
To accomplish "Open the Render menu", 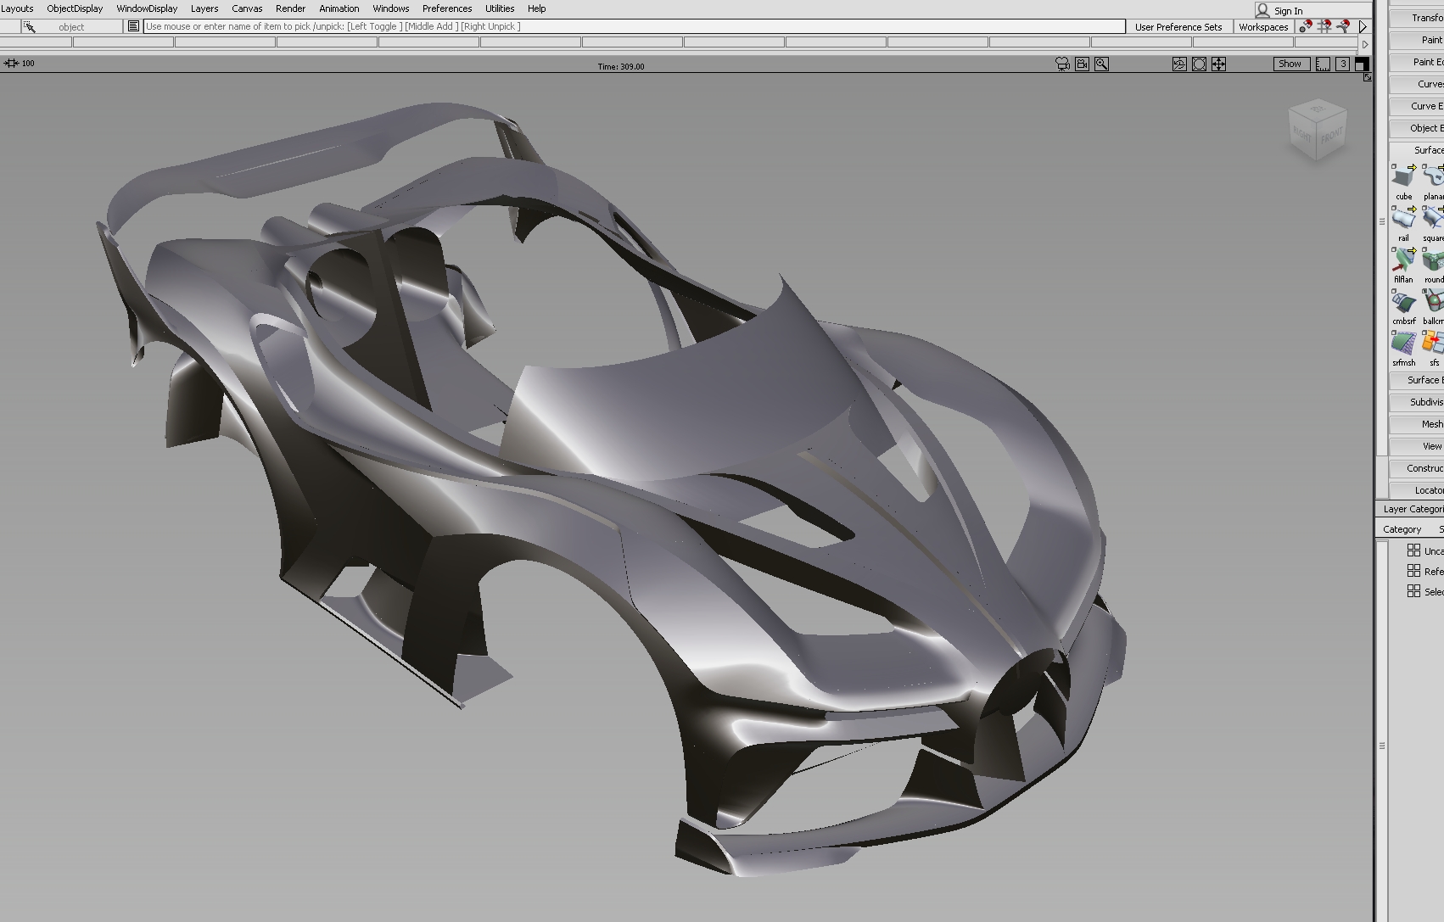I will tap(290, 8).
